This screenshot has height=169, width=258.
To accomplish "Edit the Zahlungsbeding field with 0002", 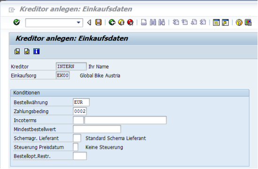I will [x=80, y=111].
